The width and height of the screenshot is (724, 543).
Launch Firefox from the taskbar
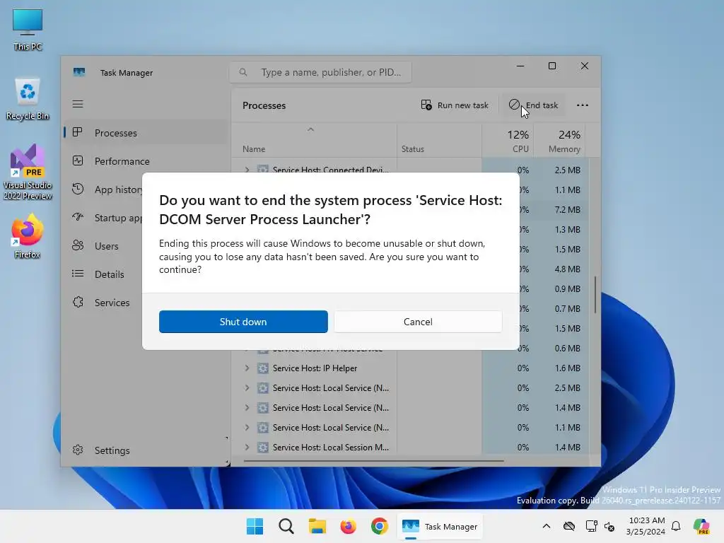(348, 526)
